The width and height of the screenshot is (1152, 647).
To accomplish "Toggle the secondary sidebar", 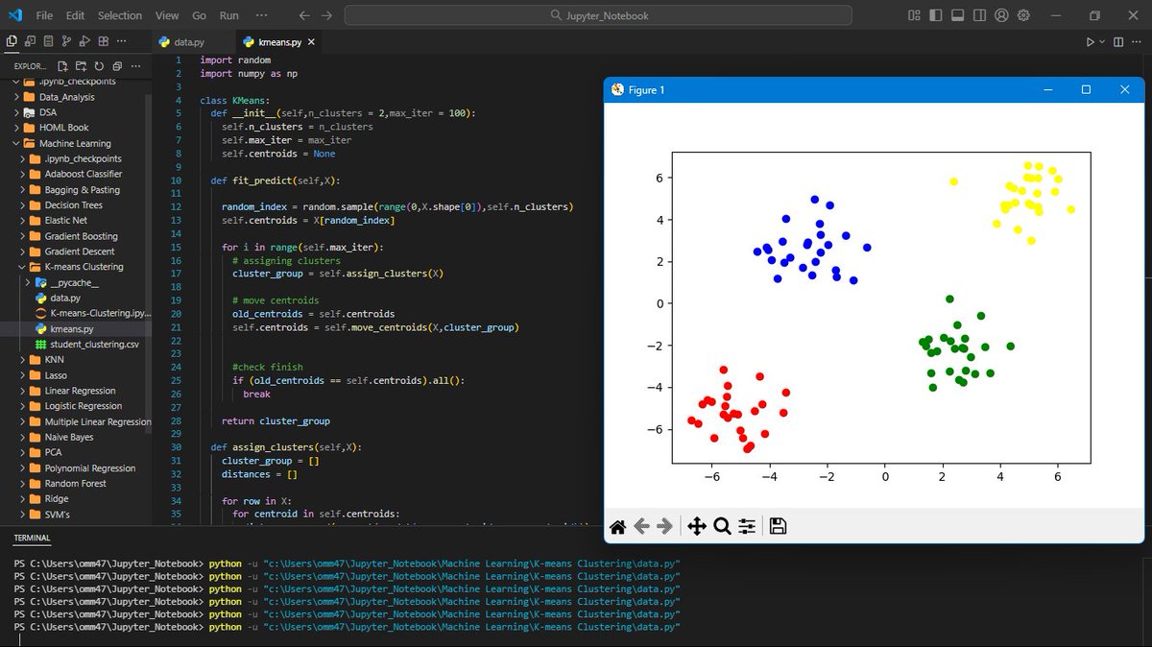I will 979,15.
